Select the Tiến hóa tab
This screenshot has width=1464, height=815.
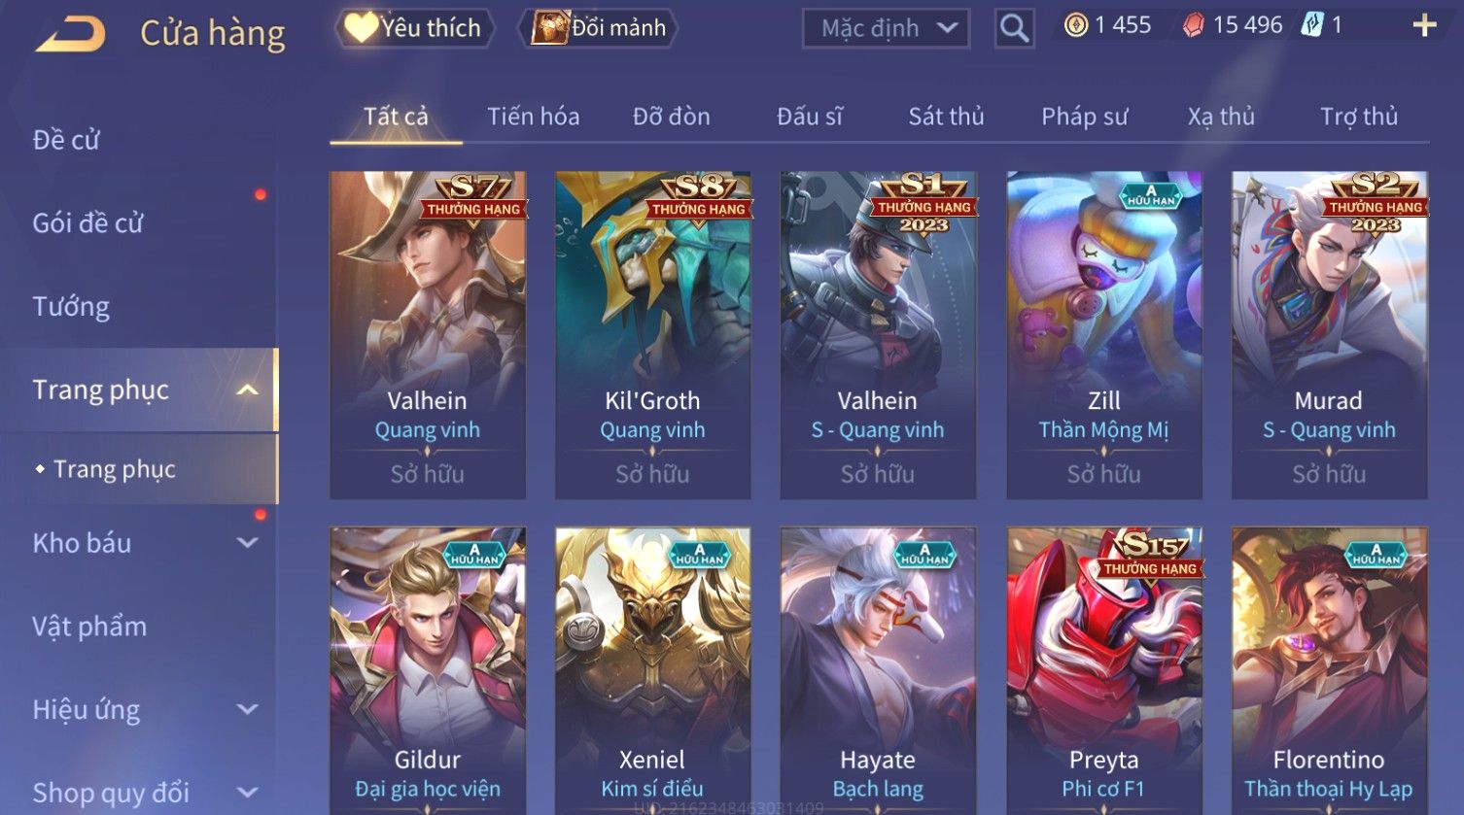[x=533, y=117]
